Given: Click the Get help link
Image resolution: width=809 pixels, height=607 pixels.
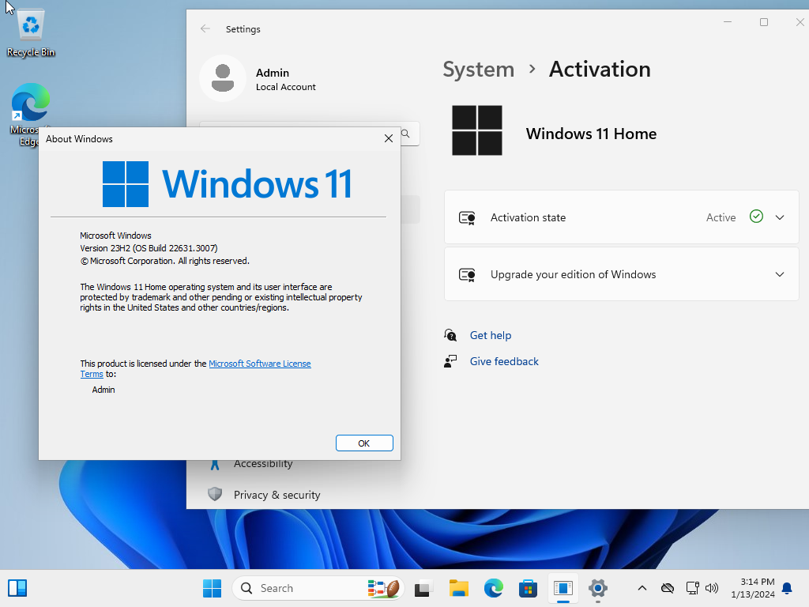Looking at the screenshot, I should point(490,335).
